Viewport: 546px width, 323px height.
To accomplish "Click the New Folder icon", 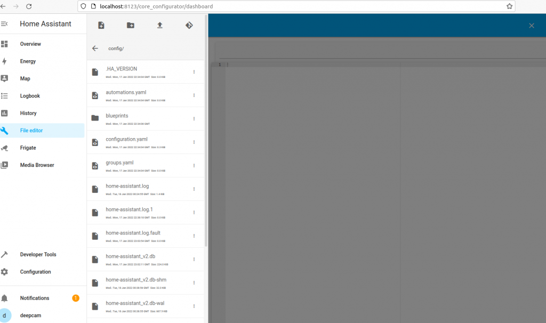I will tap(131, 25).
